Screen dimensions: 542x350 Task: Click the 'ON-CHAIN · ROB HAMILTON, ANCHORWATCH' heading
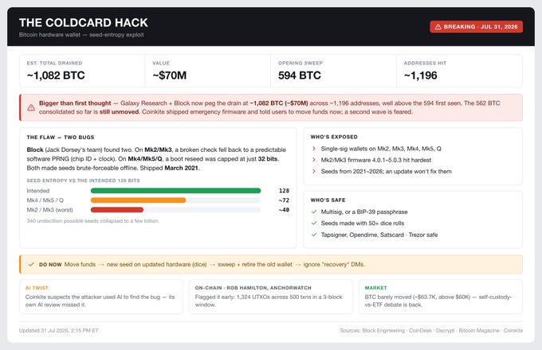(x=253, y=288)
